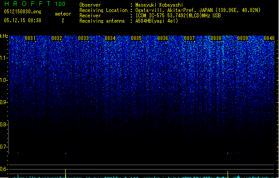The width and height of the screenshot is (279, 178).
Task: Select the 0833 time marker
Action: (x=83, y=38)
